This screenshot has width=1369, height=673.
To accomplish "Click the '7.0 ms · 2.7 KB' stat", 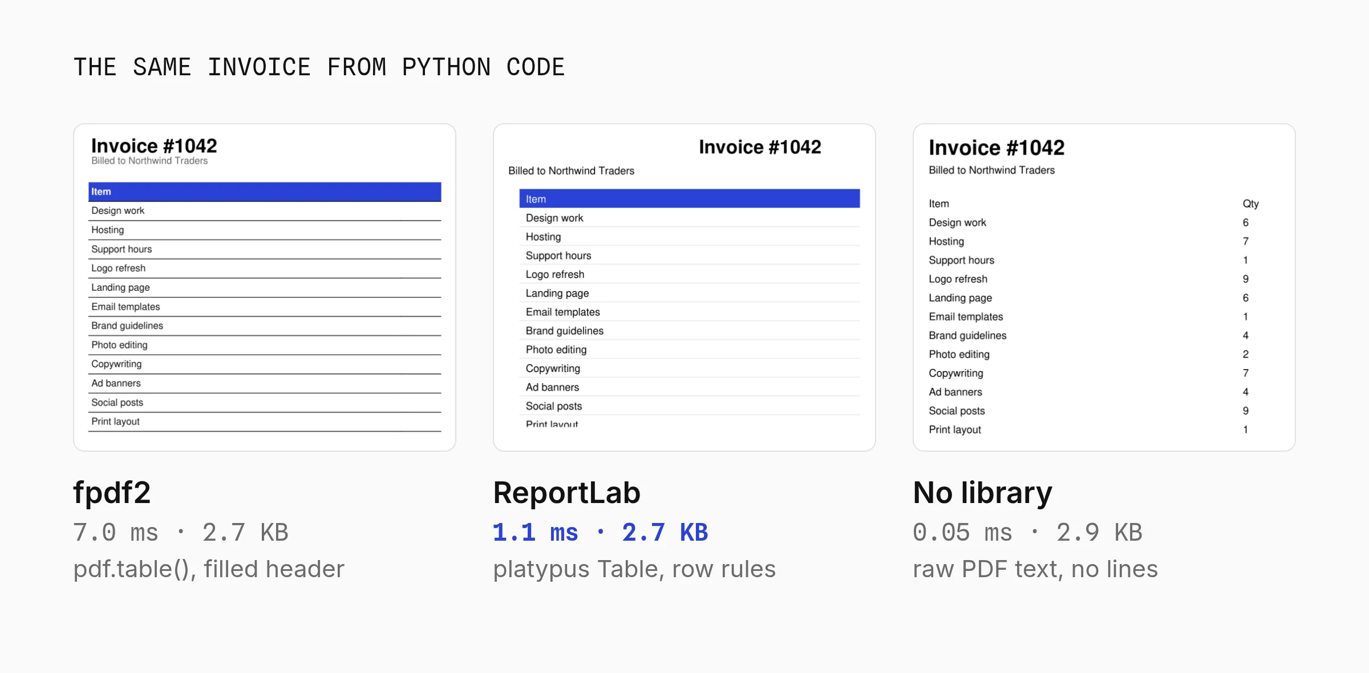I will click(181, 533).
